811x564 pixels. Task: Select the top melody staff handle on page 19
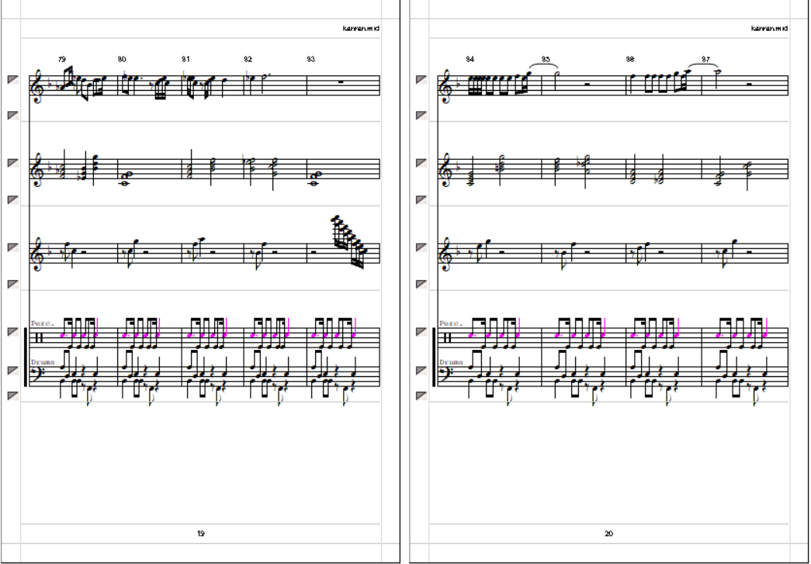13,80
